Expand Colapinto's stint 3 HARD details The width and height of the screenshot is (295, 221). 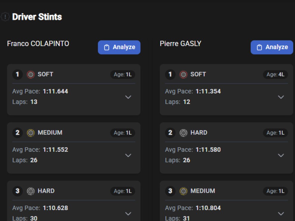[x=128, y=214]
